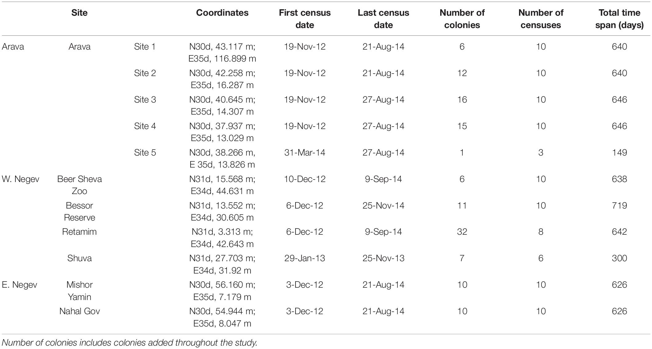Select the 31-Mar-14 first census date
This screenshot has width=652, height=349.
(305, 152)
